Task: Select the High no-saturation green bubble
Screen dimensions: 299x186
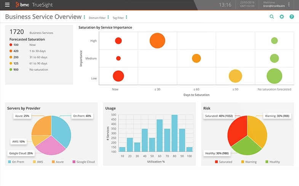Action: pos(274,41)
